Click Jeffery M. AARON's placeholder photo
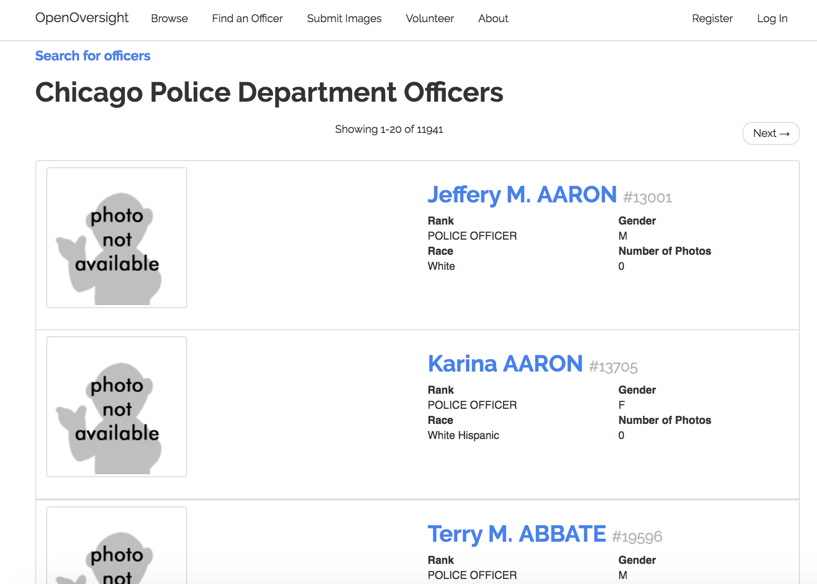This screenshot has width=817, height=584. (x=116, y=237)
